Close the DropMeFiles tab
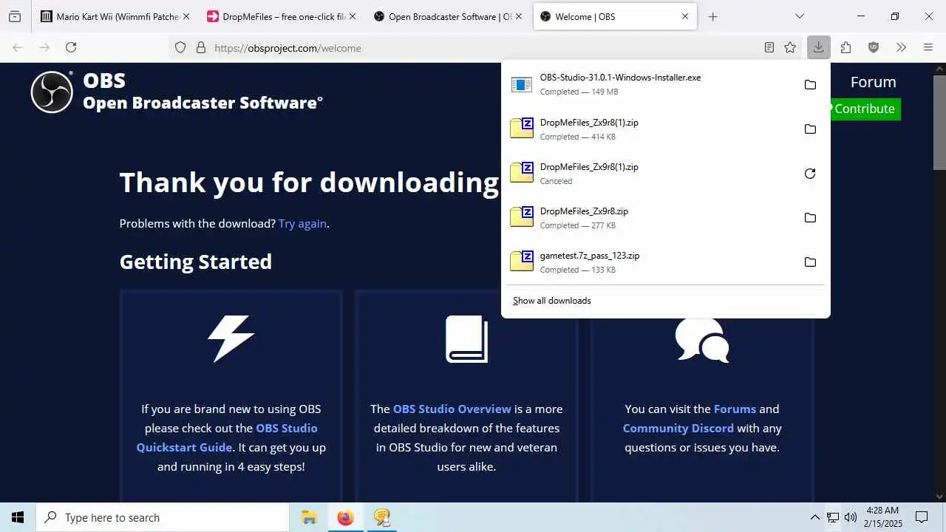 coord(352,16)
